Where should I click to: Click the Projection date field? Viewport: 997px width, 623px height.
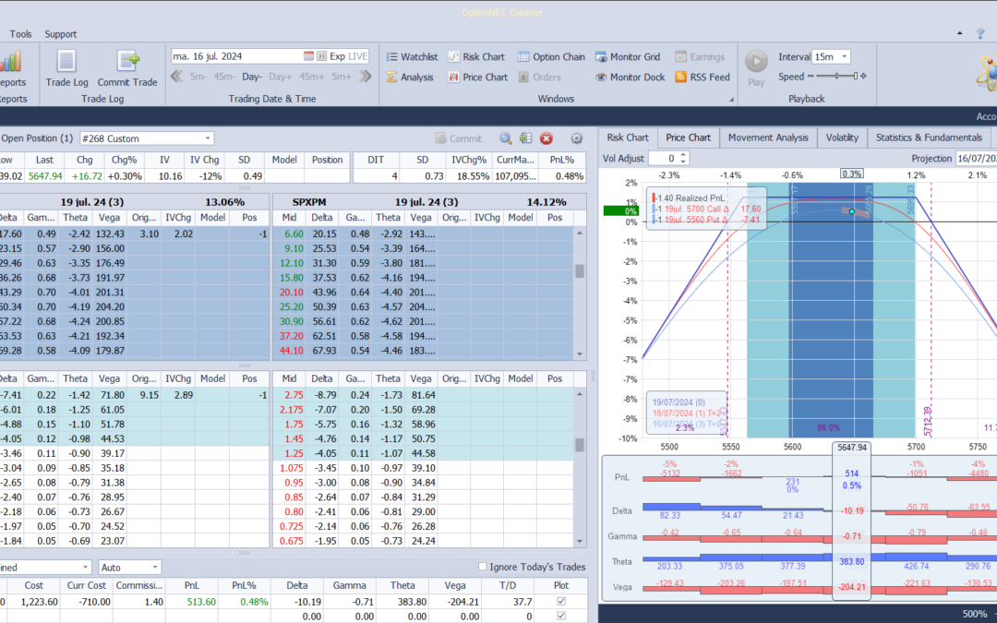coord(976,159)
